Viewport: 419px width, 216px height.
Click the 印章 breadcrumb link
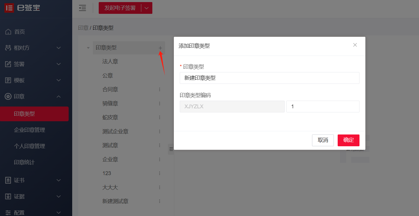[83, 28]
